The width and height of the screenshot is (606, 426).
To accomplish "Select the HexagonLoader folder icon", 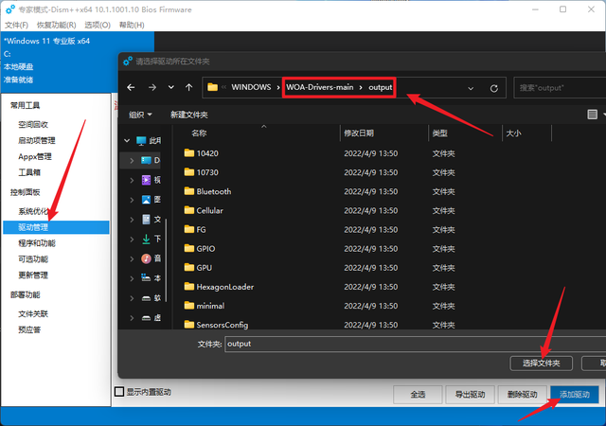I will point(189,287).
